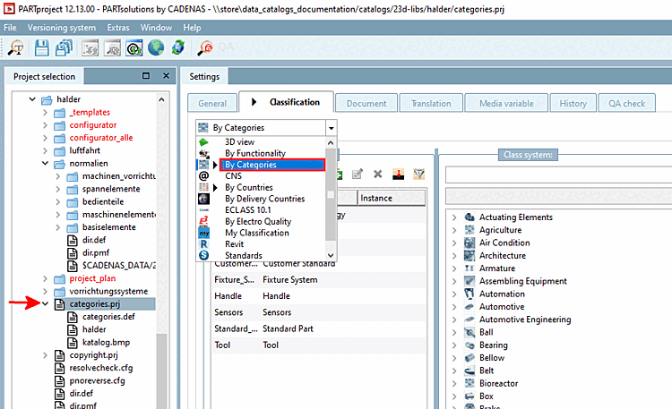Click dropdown list scroll down arrow
Screen dimensions: 672x409
point(331,255)
